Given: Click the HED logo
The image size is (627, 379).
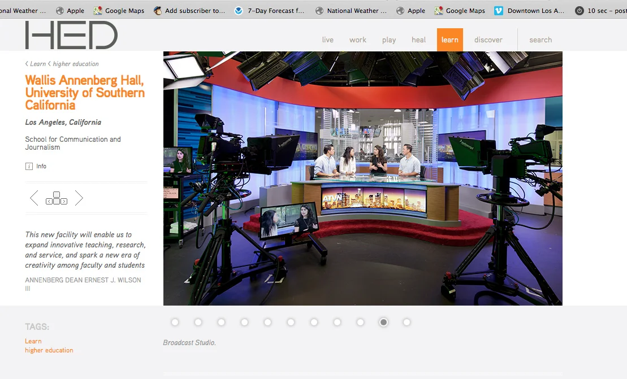Looking at the screenshot, I should point(71,35).
